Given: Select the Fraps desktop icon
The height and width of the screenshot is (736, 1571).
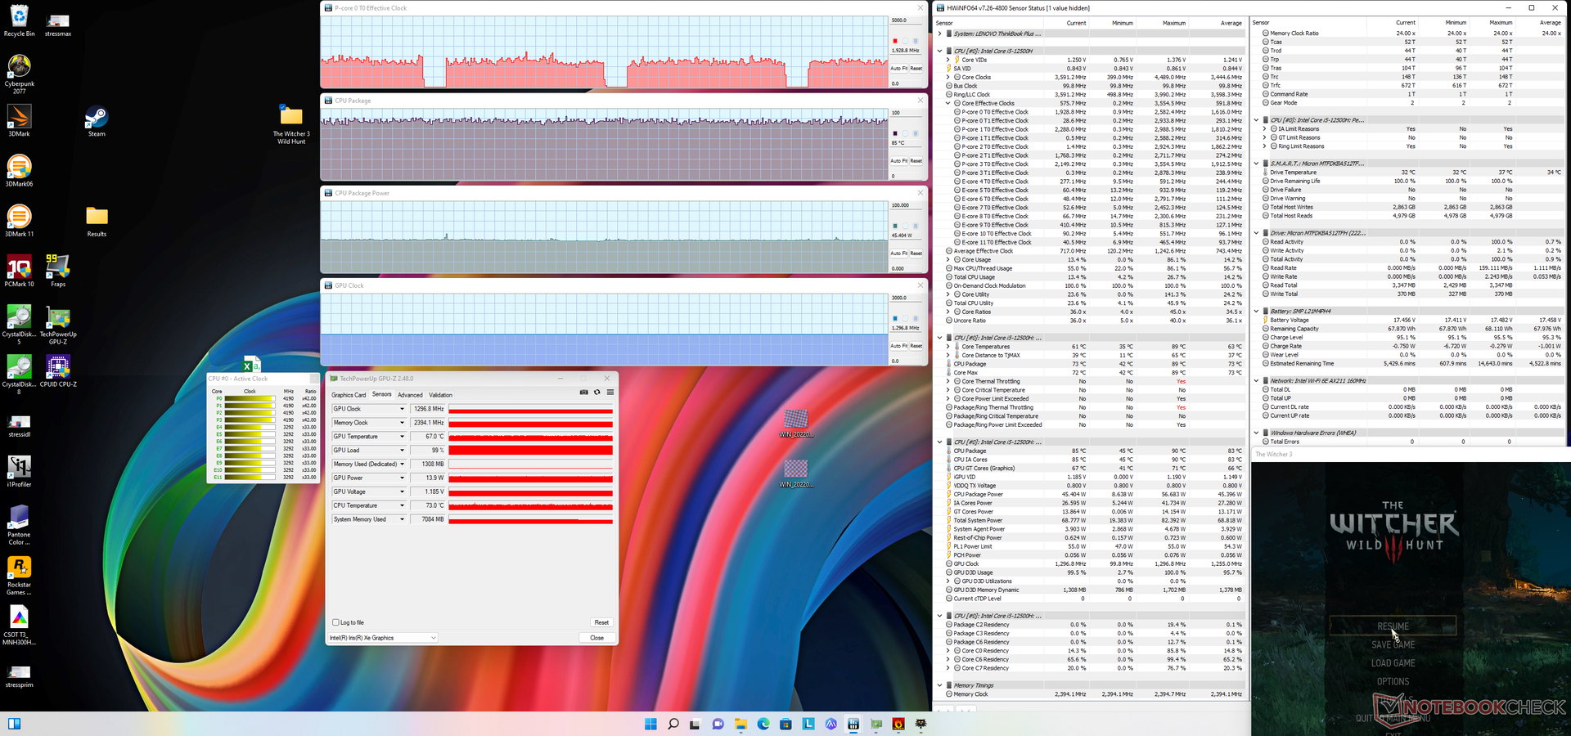Looking at the screenshot, I should click(57, 272).
